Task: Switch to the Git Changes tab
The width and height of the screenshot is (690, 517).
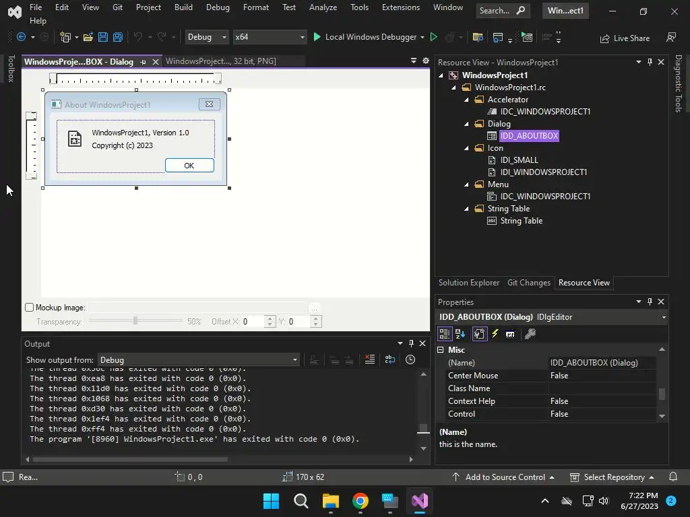Action: [x=529, y=283]
